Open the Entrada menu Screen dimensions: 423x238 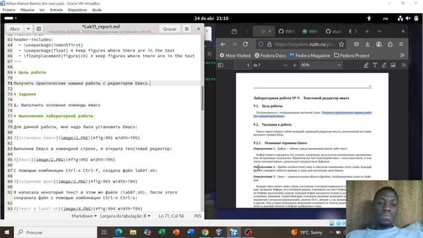pos(56,10)
